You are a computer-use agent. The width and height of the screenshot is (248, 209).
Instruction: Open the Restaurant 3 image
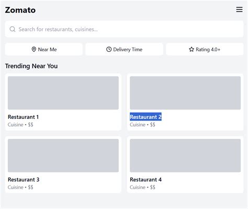click(x=63, y=156)
